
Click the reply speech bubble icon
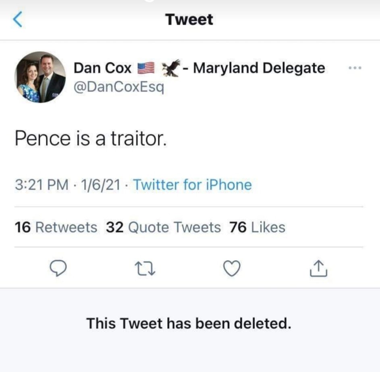click(60, 269)
